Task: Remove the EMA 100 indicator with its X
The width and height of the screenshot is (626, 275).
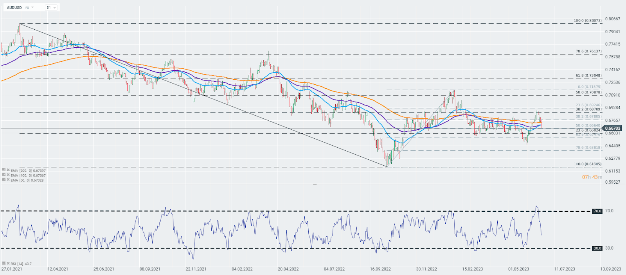Action: [x=8, y=175]
